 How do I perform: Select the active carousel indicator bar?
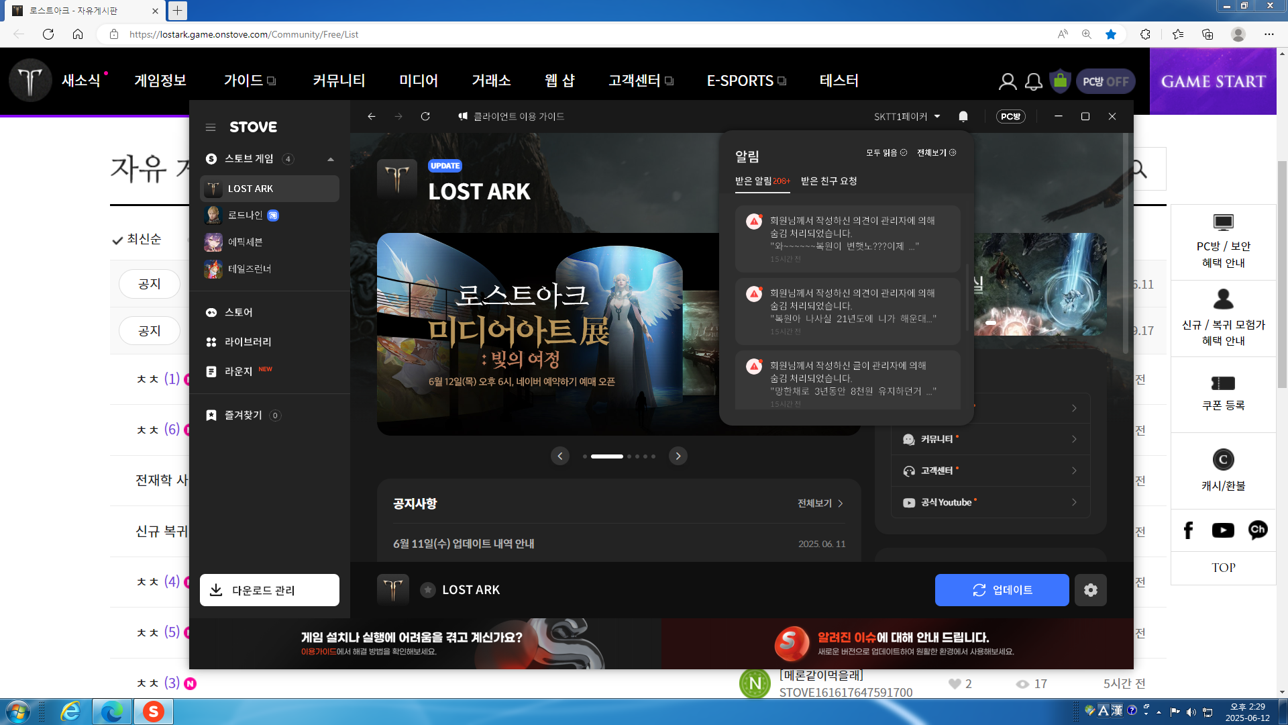pyautogui.click(x=606, y=456)
